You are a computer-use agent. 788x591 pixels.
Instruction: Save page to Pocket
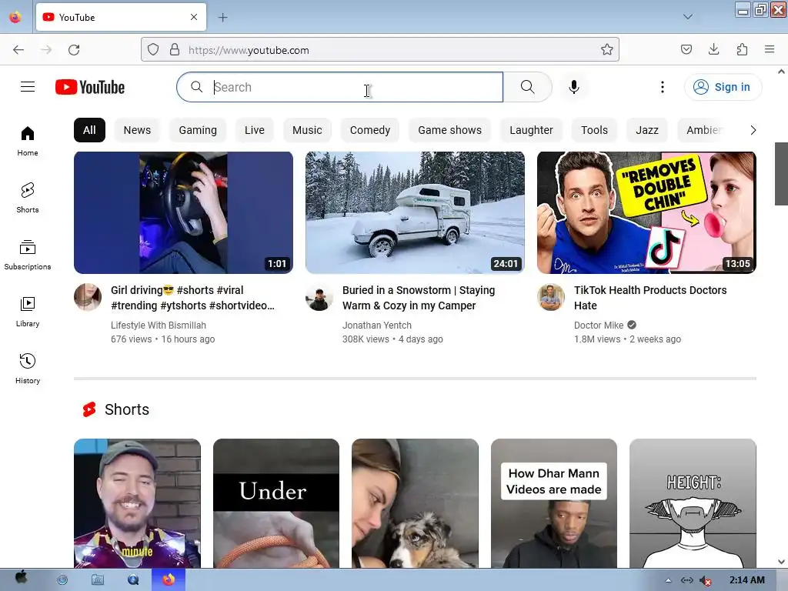tap(686, 49)
